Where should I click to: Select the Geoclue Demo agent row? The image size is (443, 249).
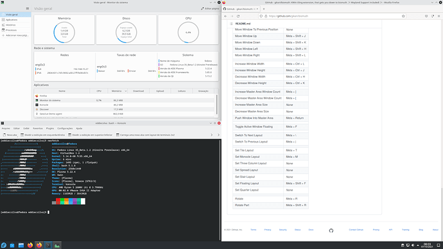tap(125, 114)
